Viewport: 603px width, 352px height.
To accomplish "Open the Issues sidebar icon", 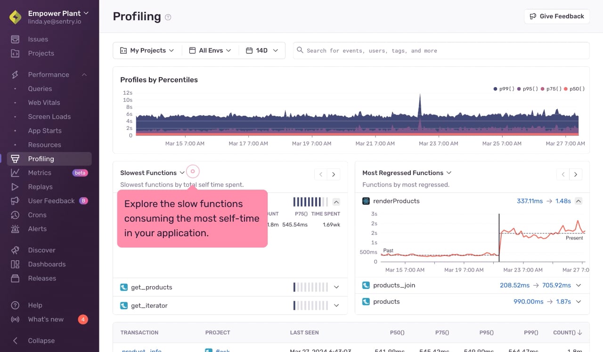I will pyautogui.click(x=16, y=39).
